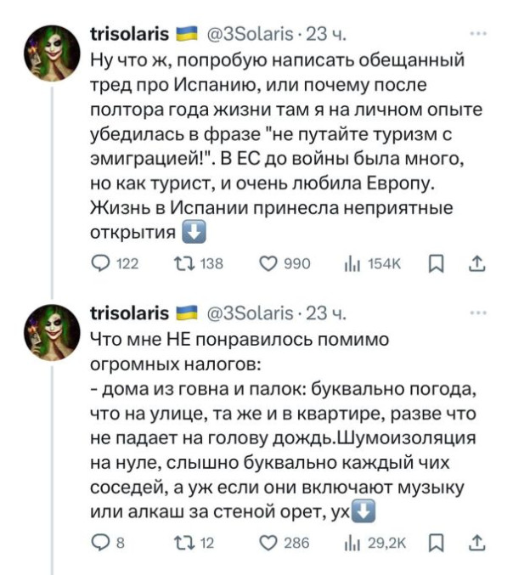Bookmark the first tweet
This screenshot has width=513, height=575.
(437, 265)
